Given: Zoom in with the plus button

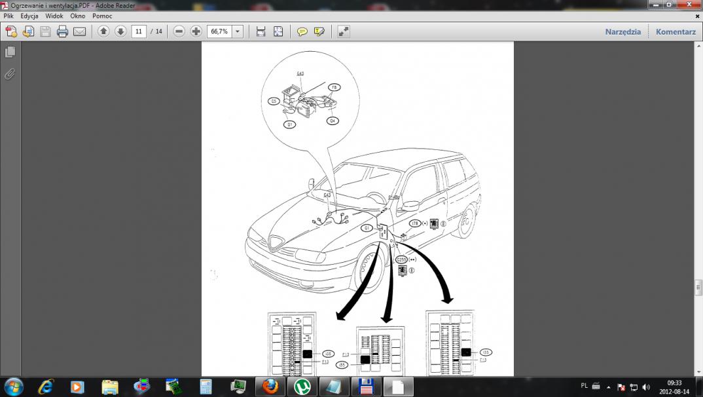Looking at the screenshot, I should [196, 31].
